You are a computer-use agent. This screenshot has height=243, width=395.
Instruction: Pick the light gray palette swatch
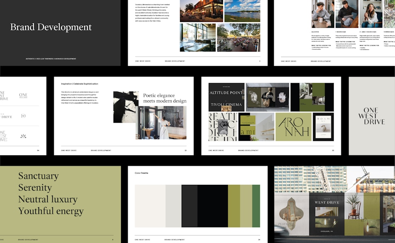173,206
